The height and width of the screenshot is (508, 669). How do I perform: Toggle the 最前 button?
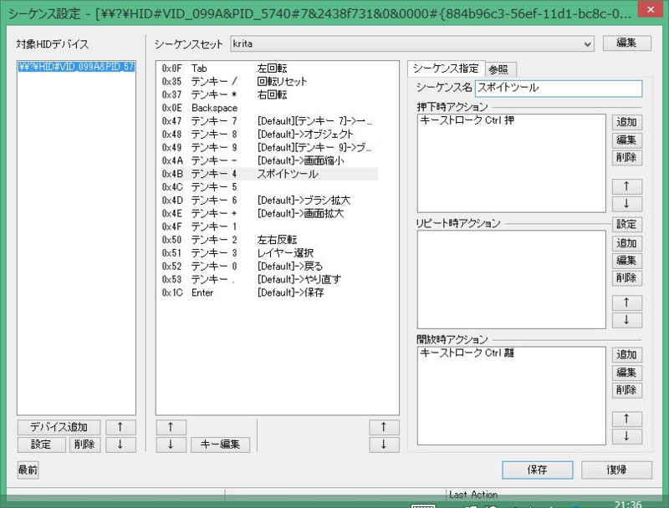click(x=28, y=470)
